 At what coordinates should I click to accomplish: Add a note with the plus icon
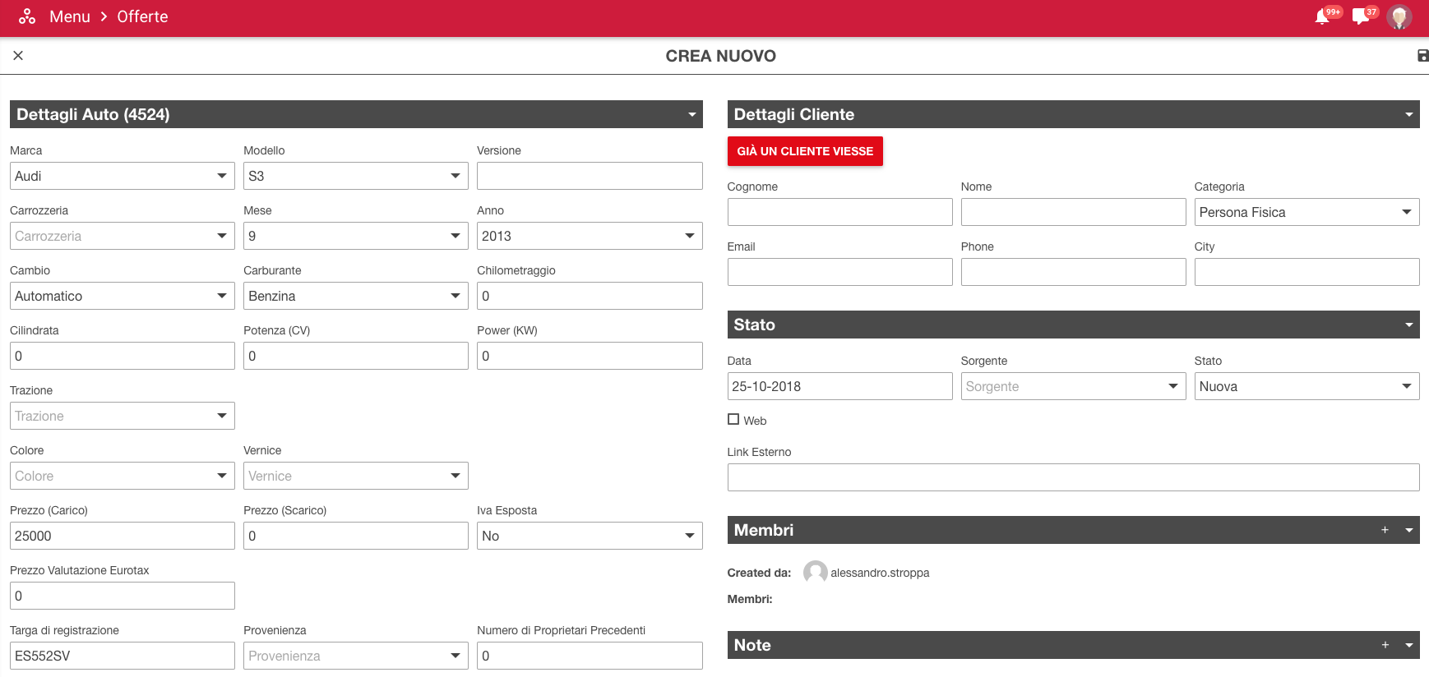click(1385, 645)
